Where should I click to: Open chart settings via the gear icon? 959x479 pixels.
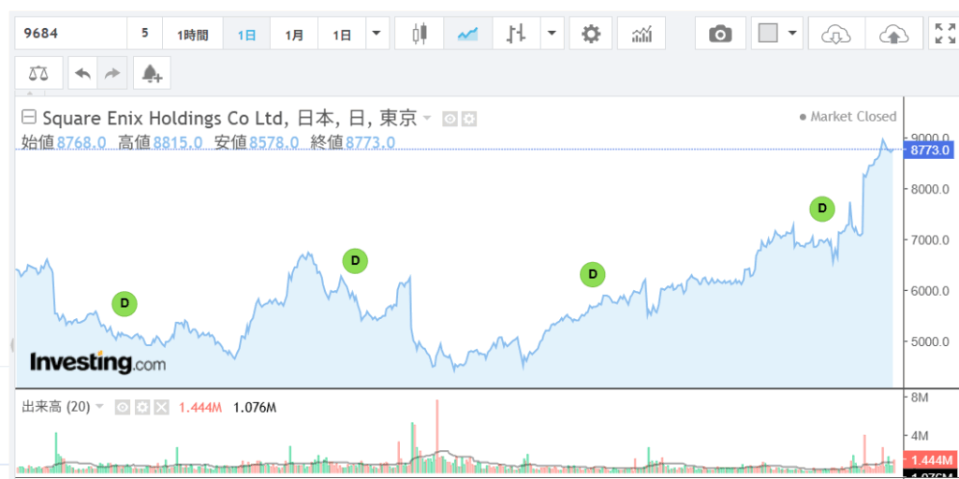(591, 34)
